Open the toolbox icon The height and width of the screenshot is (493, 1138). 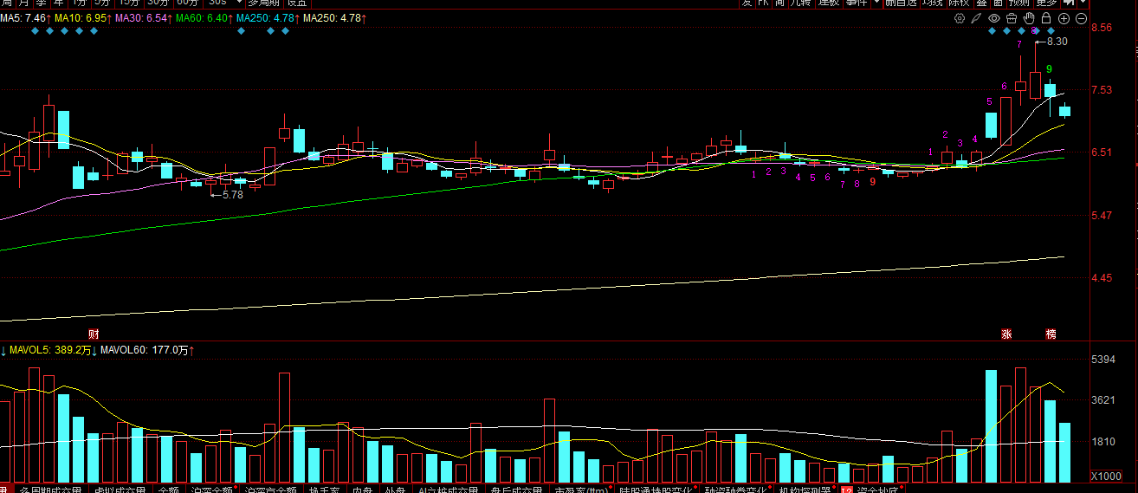(1011, 18)
